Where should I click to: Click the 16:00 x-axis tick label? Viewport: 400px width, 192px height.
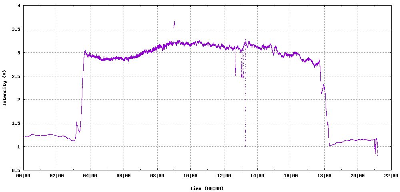290,176
